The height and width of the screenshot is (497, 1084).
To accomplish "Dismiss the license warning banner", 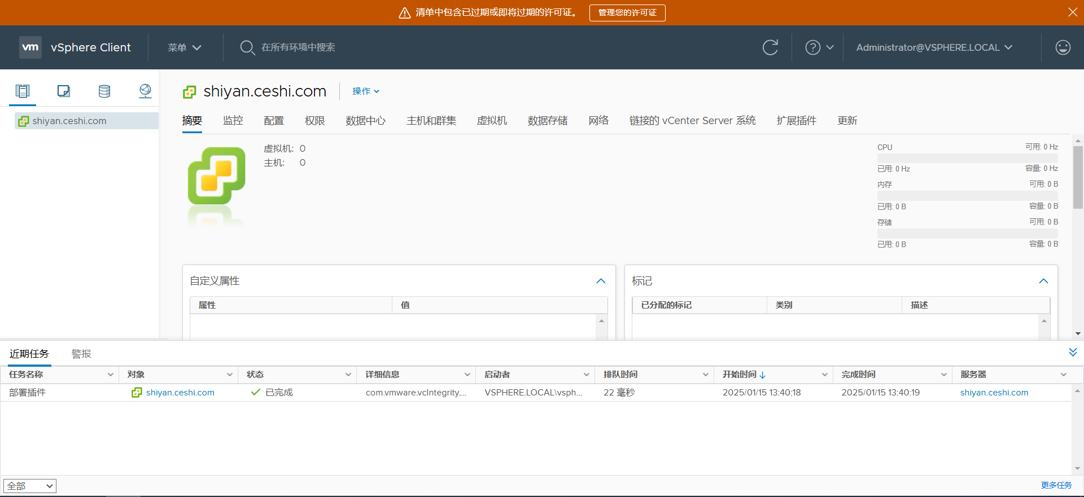I will point(1073,12).
